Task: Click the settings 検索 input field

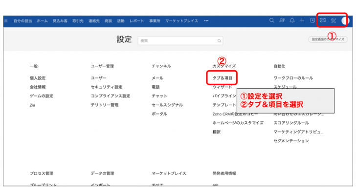Action: click(x=180, y=41)
